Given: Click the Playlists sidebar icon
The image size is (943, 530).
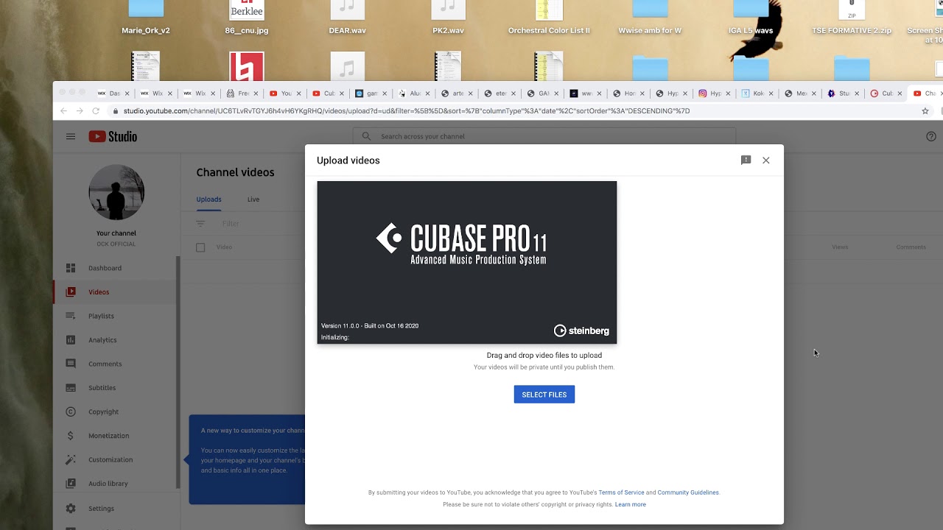Looking at the screenshot, I should tap(71, 316).
